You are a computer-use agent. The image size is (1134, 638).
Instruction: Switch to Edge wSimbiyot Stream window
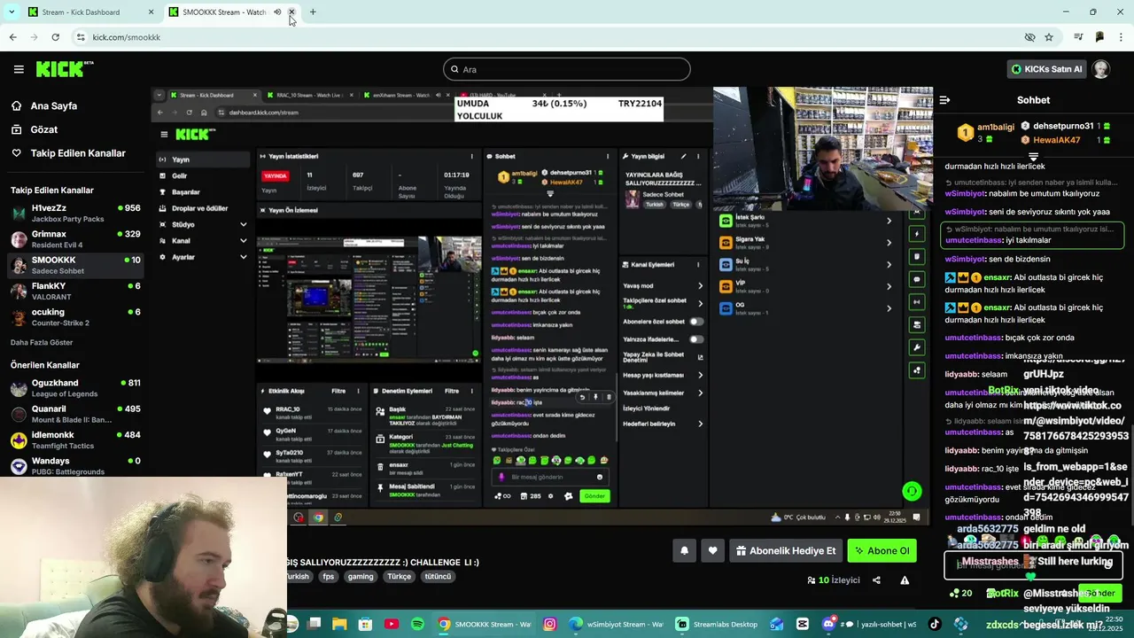(616, 624)
